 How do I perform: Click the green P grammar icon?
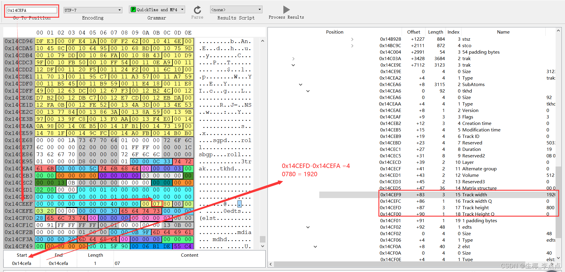point(133,10)
